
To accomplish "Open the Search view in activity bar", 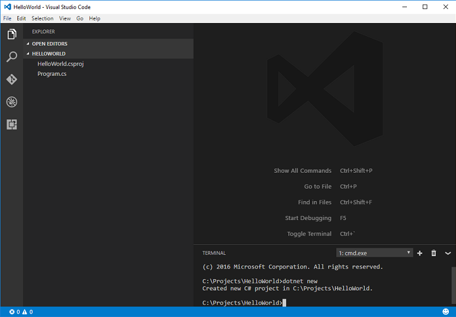I will point(12,57).
